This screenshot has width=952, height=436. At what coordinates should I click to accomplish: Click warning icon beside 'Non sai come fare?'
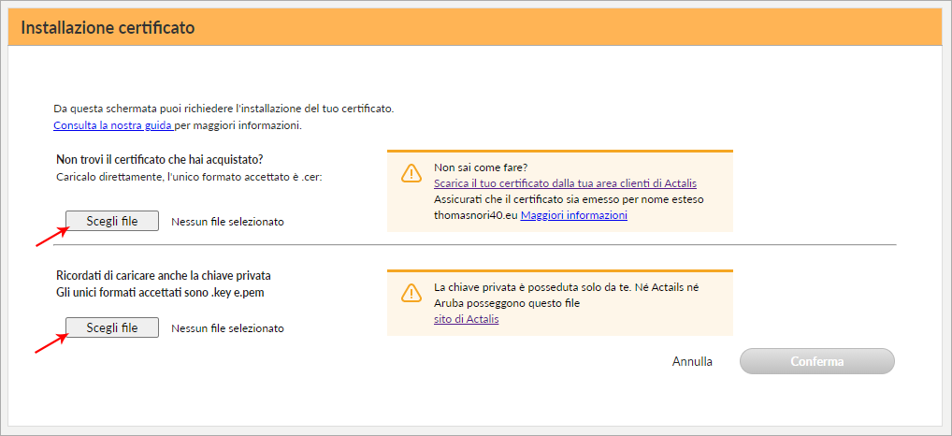(411, 174)
